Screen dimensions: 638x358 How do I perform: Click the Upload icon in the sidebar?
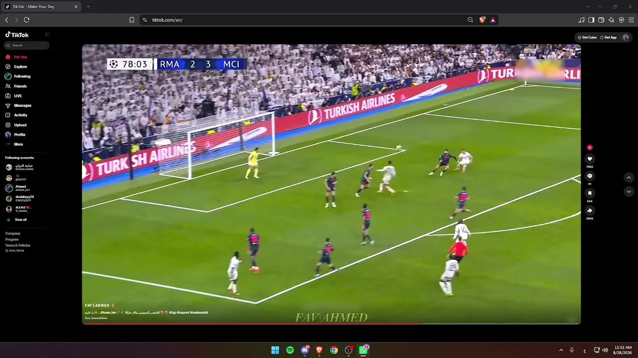pyautogui.click(x=8, y=125)
